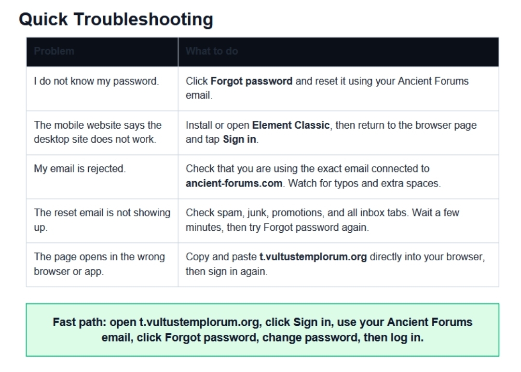521x372 pixels.
Task: Click bold 'Sign in' in the table
Action: 239,140
